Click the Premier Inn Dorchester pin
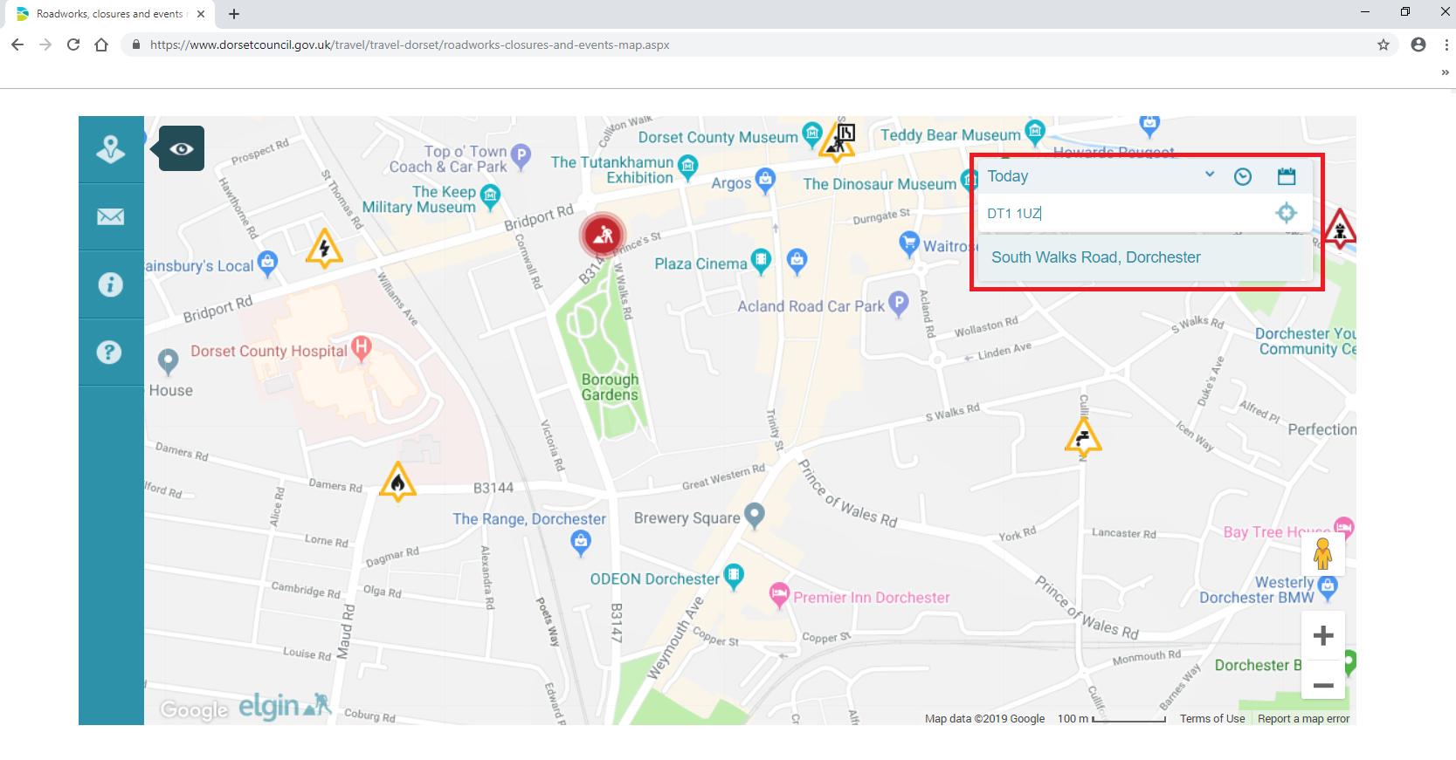The width and height of the screenshot is (1456, 760). pos(779,594)
